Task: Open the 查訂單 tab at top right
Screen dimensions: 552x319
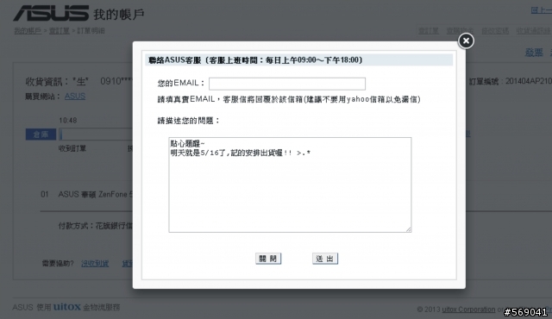Action: (x=429, y=31)
